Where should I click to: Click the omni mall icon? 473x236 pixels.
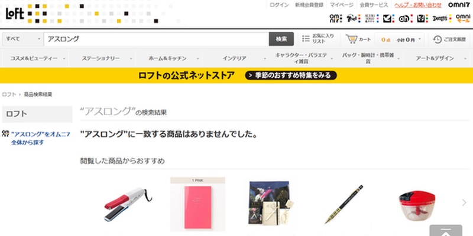click(x=463, y=19)
